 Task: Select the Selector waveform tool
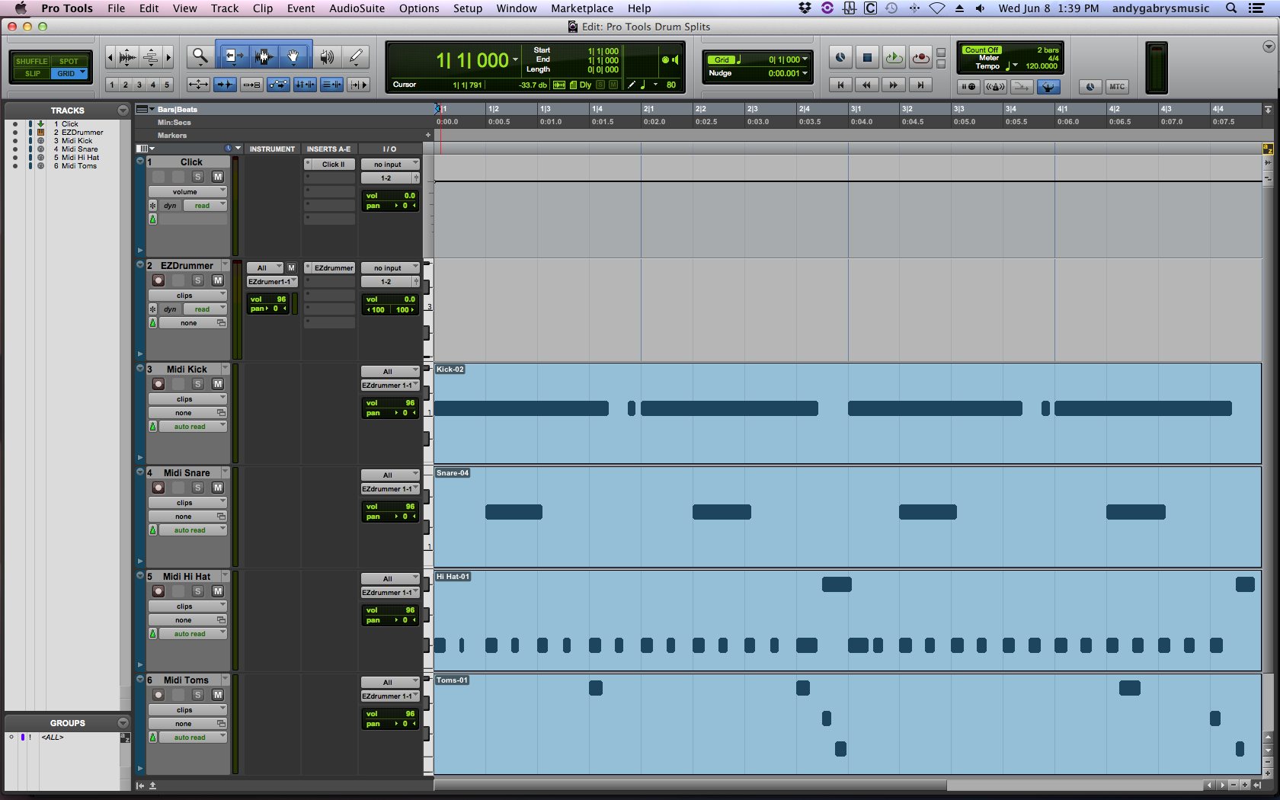click(x=264, y=56)
